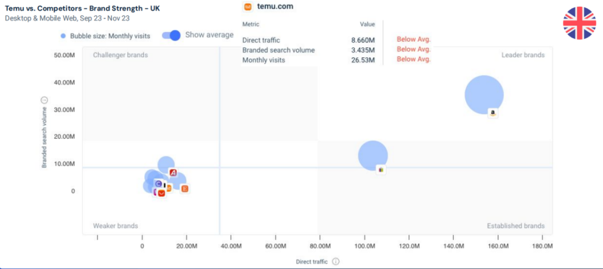Click the orange 'E' brand icon
Screen dimensions: 603x269
coord(185,189)
